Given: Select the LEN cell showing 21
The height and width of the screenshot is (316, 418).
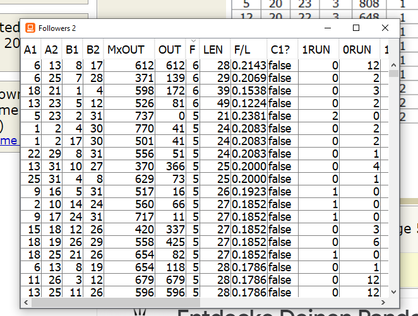Looking at the screenshot, I should pyautogui.click(x=215, y=116).
